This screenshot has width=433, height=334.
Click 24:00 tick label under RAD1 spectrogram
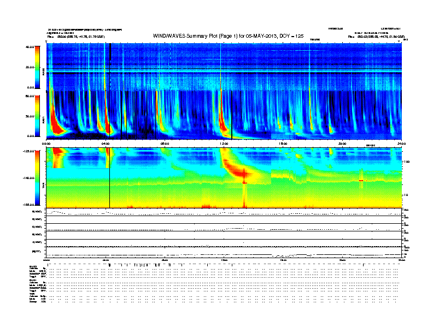tap(401, 144)
